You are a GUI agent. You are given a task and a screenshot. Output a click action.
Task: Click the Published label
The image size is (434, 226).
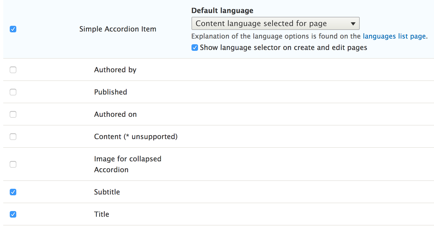click(110, 92)
